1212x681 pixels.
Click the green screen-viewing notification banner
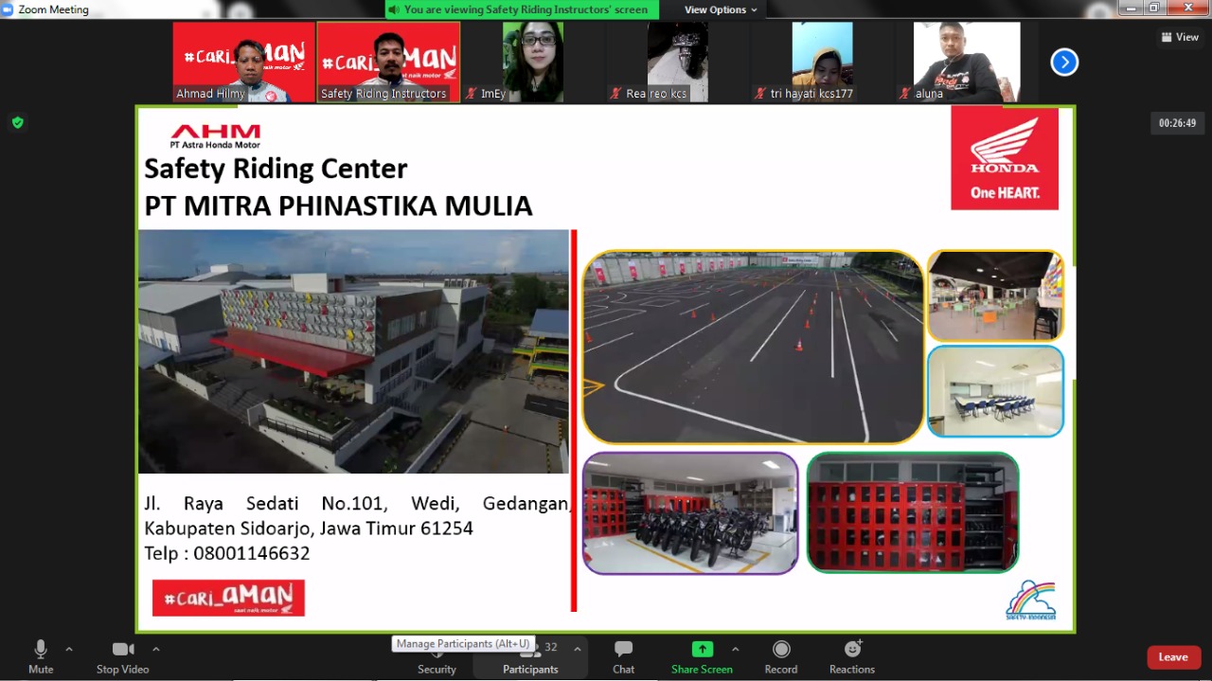point(522,9)
